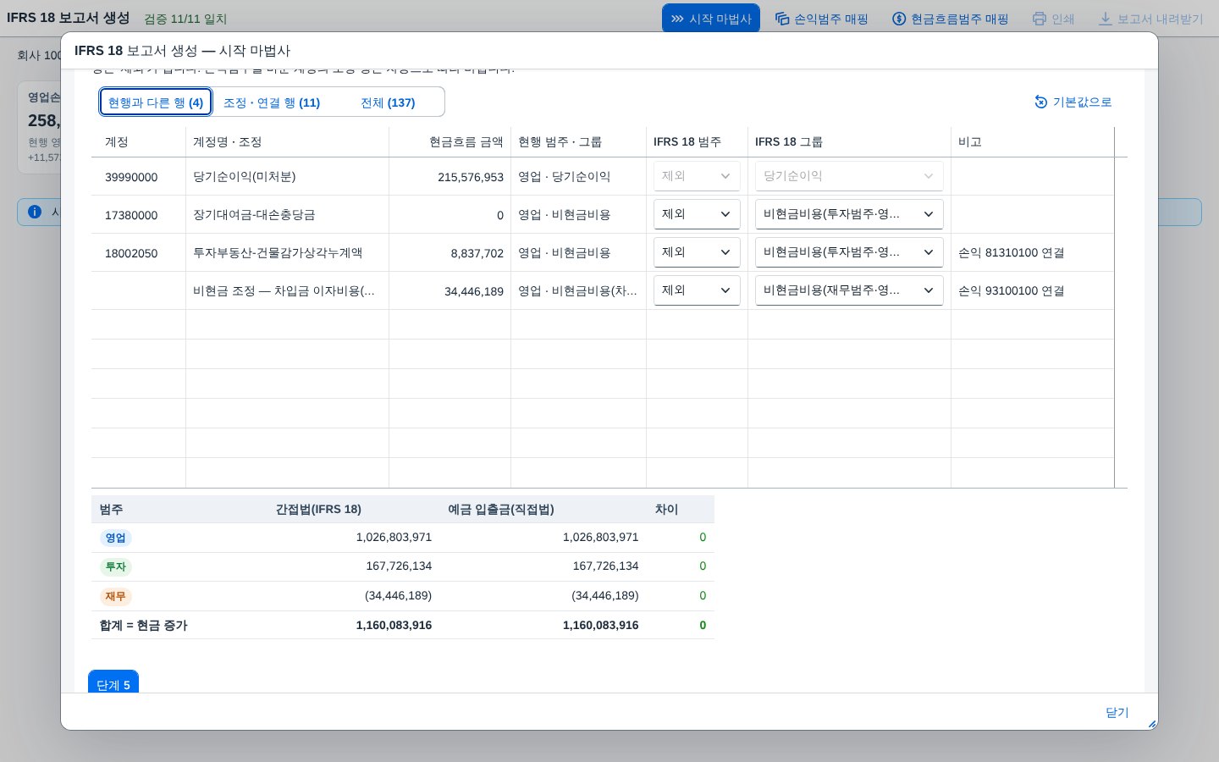Open IFRS 18 그룹 dropdown for 장기대여금-대손충당금

(849, 214)
